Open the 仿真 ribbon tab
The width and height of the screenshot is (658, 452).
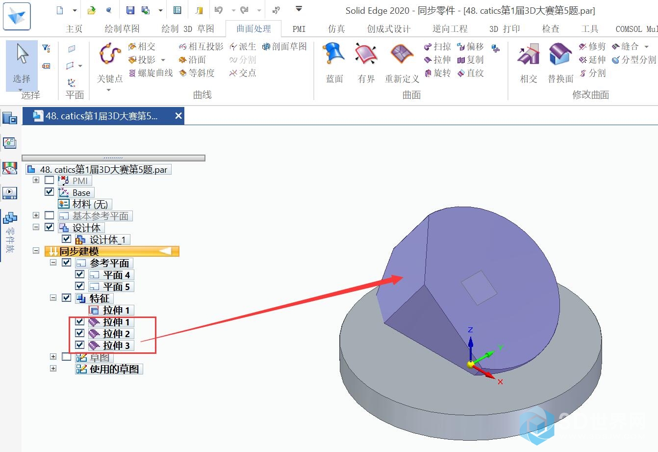[x=336, y=29]
